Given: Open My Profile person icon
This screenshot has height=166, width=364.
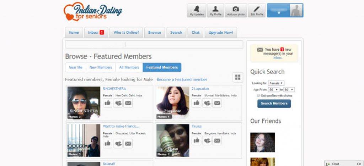Looking at the screenshot, I should point(215,10).
